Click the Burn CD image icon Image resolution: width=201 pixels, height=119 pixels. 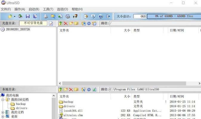pyautogui.click(x=75, y=16)
